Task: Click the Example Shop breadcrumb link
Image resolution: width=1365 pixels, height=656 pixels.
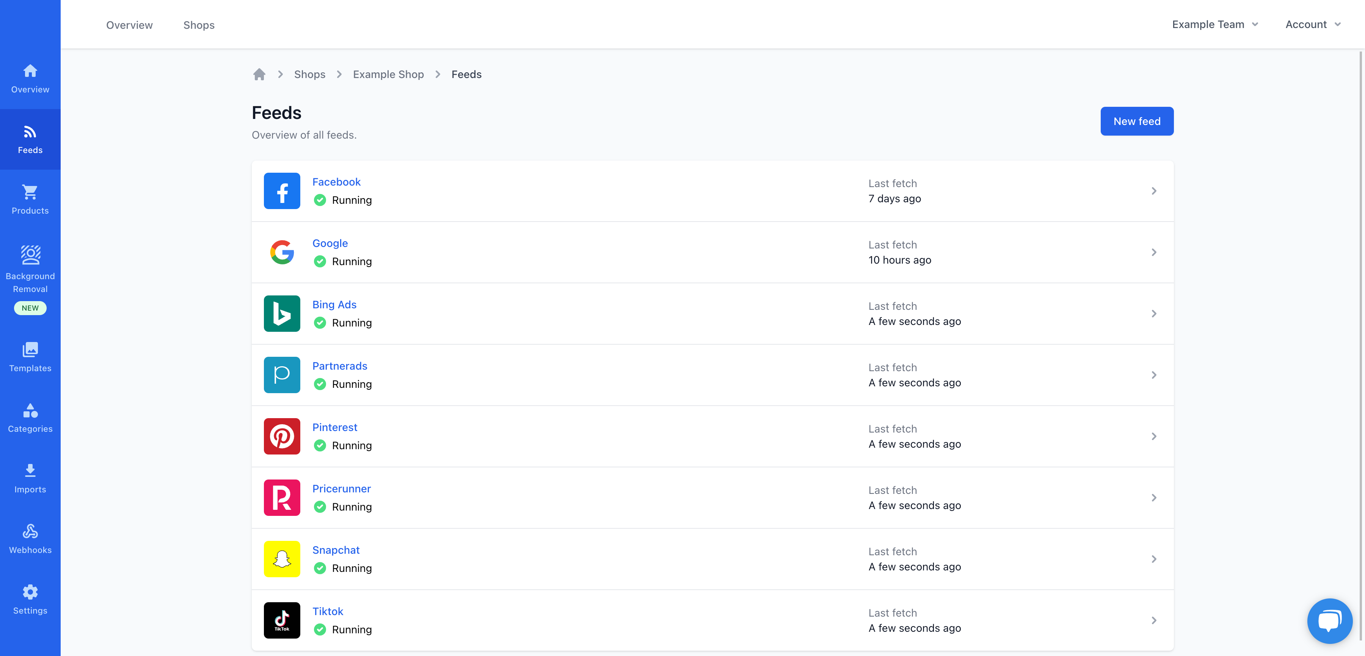Action: click(388, 74)
